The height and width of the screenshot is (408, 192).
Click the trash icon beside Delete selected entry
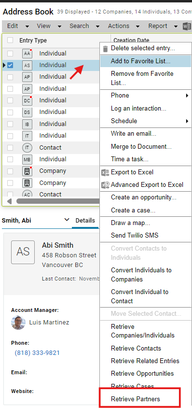point(105,49)
